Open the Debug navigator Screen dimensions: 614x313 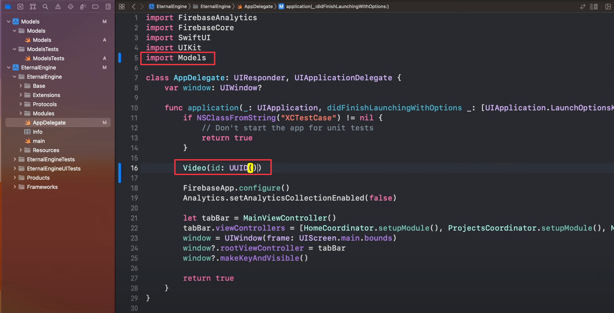pos(83,6)
